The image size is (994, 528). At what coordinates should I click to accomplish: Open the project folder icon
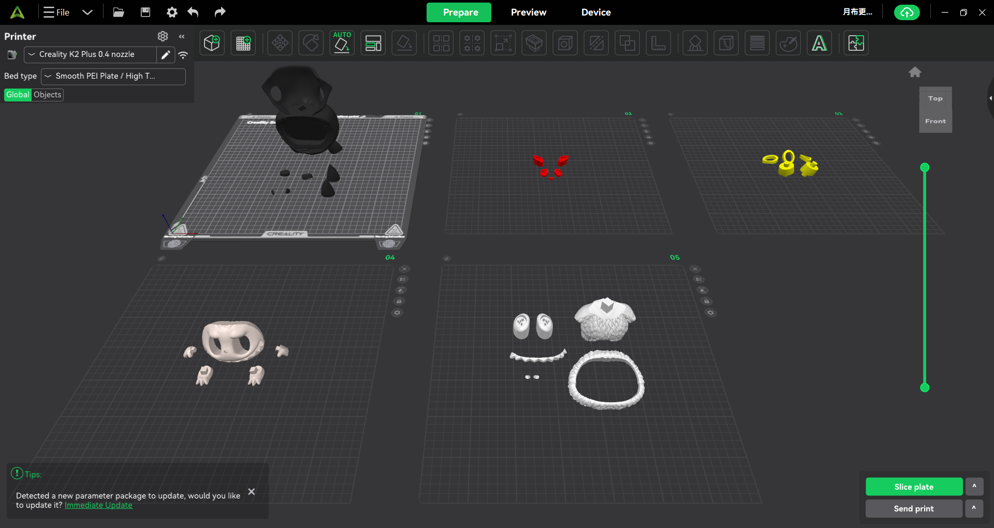point(119,12)
